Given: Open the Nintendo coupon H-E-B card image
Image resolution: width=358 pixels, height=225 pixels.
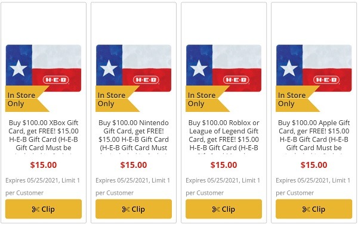Looking at the screenshot, I should coord(134,68).
